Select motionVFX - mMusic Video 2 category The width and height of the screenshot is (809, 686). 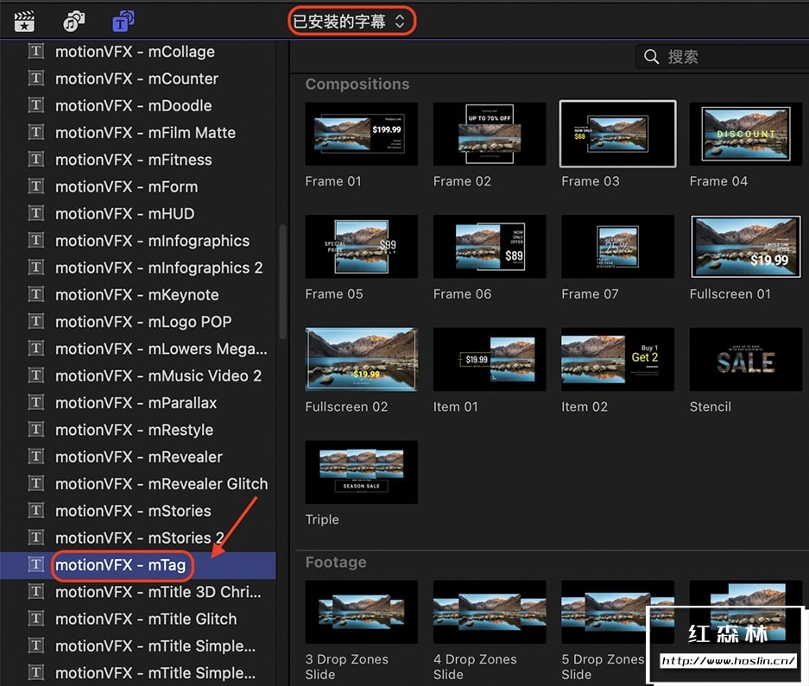coord(138,375)
